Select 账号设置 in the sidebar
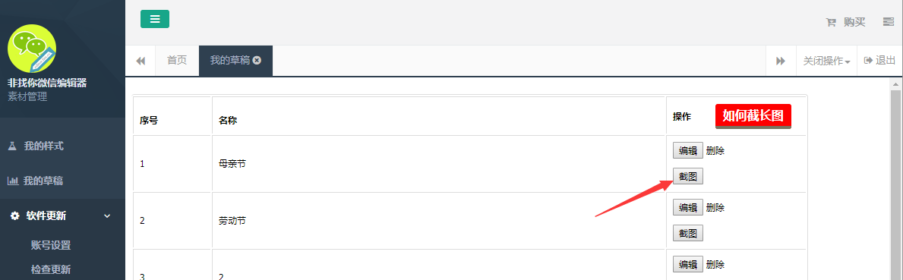903x280 pixels. (x=51, y=246)
